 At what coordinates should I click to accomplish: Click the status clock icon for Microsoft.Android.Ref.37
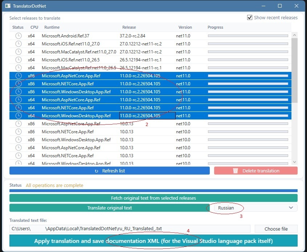19,36
